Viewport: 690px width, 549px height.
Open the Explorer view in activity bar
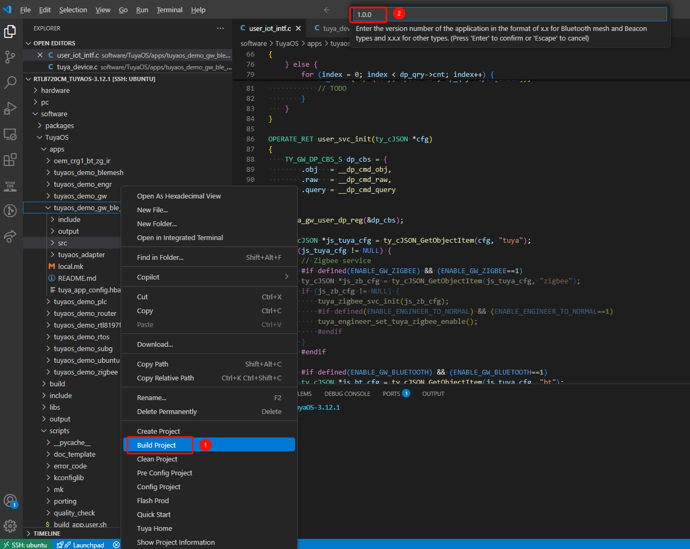(10, 32)
